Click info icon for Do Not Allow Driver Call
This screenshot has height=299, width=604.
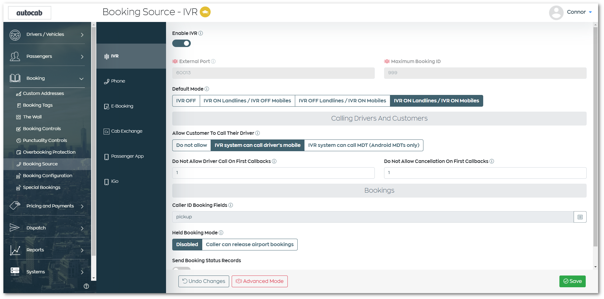click(x=274, y=161)
